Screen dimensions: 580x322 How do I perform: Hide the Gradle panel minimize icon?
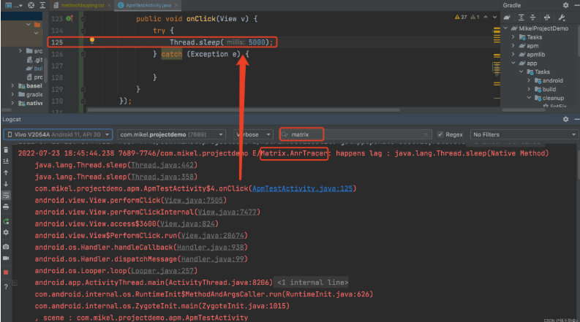576,5
